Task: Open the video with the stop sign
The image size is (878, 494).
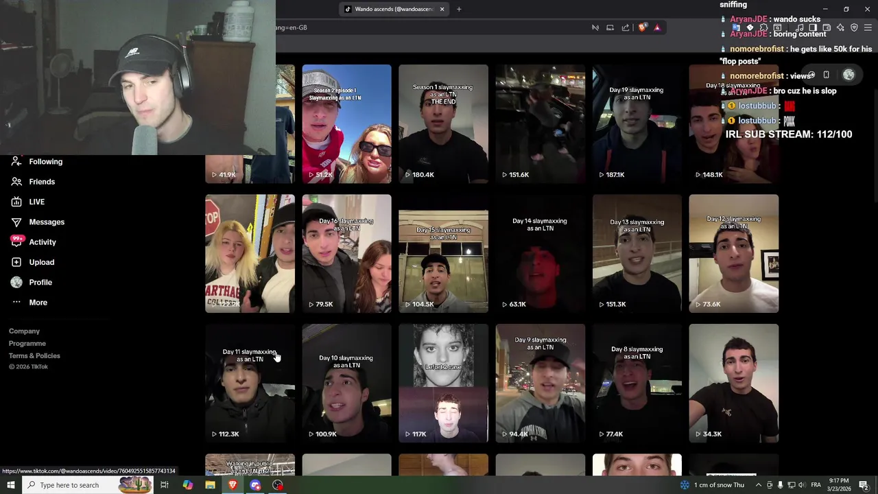Action: click(x=250, y=254)
